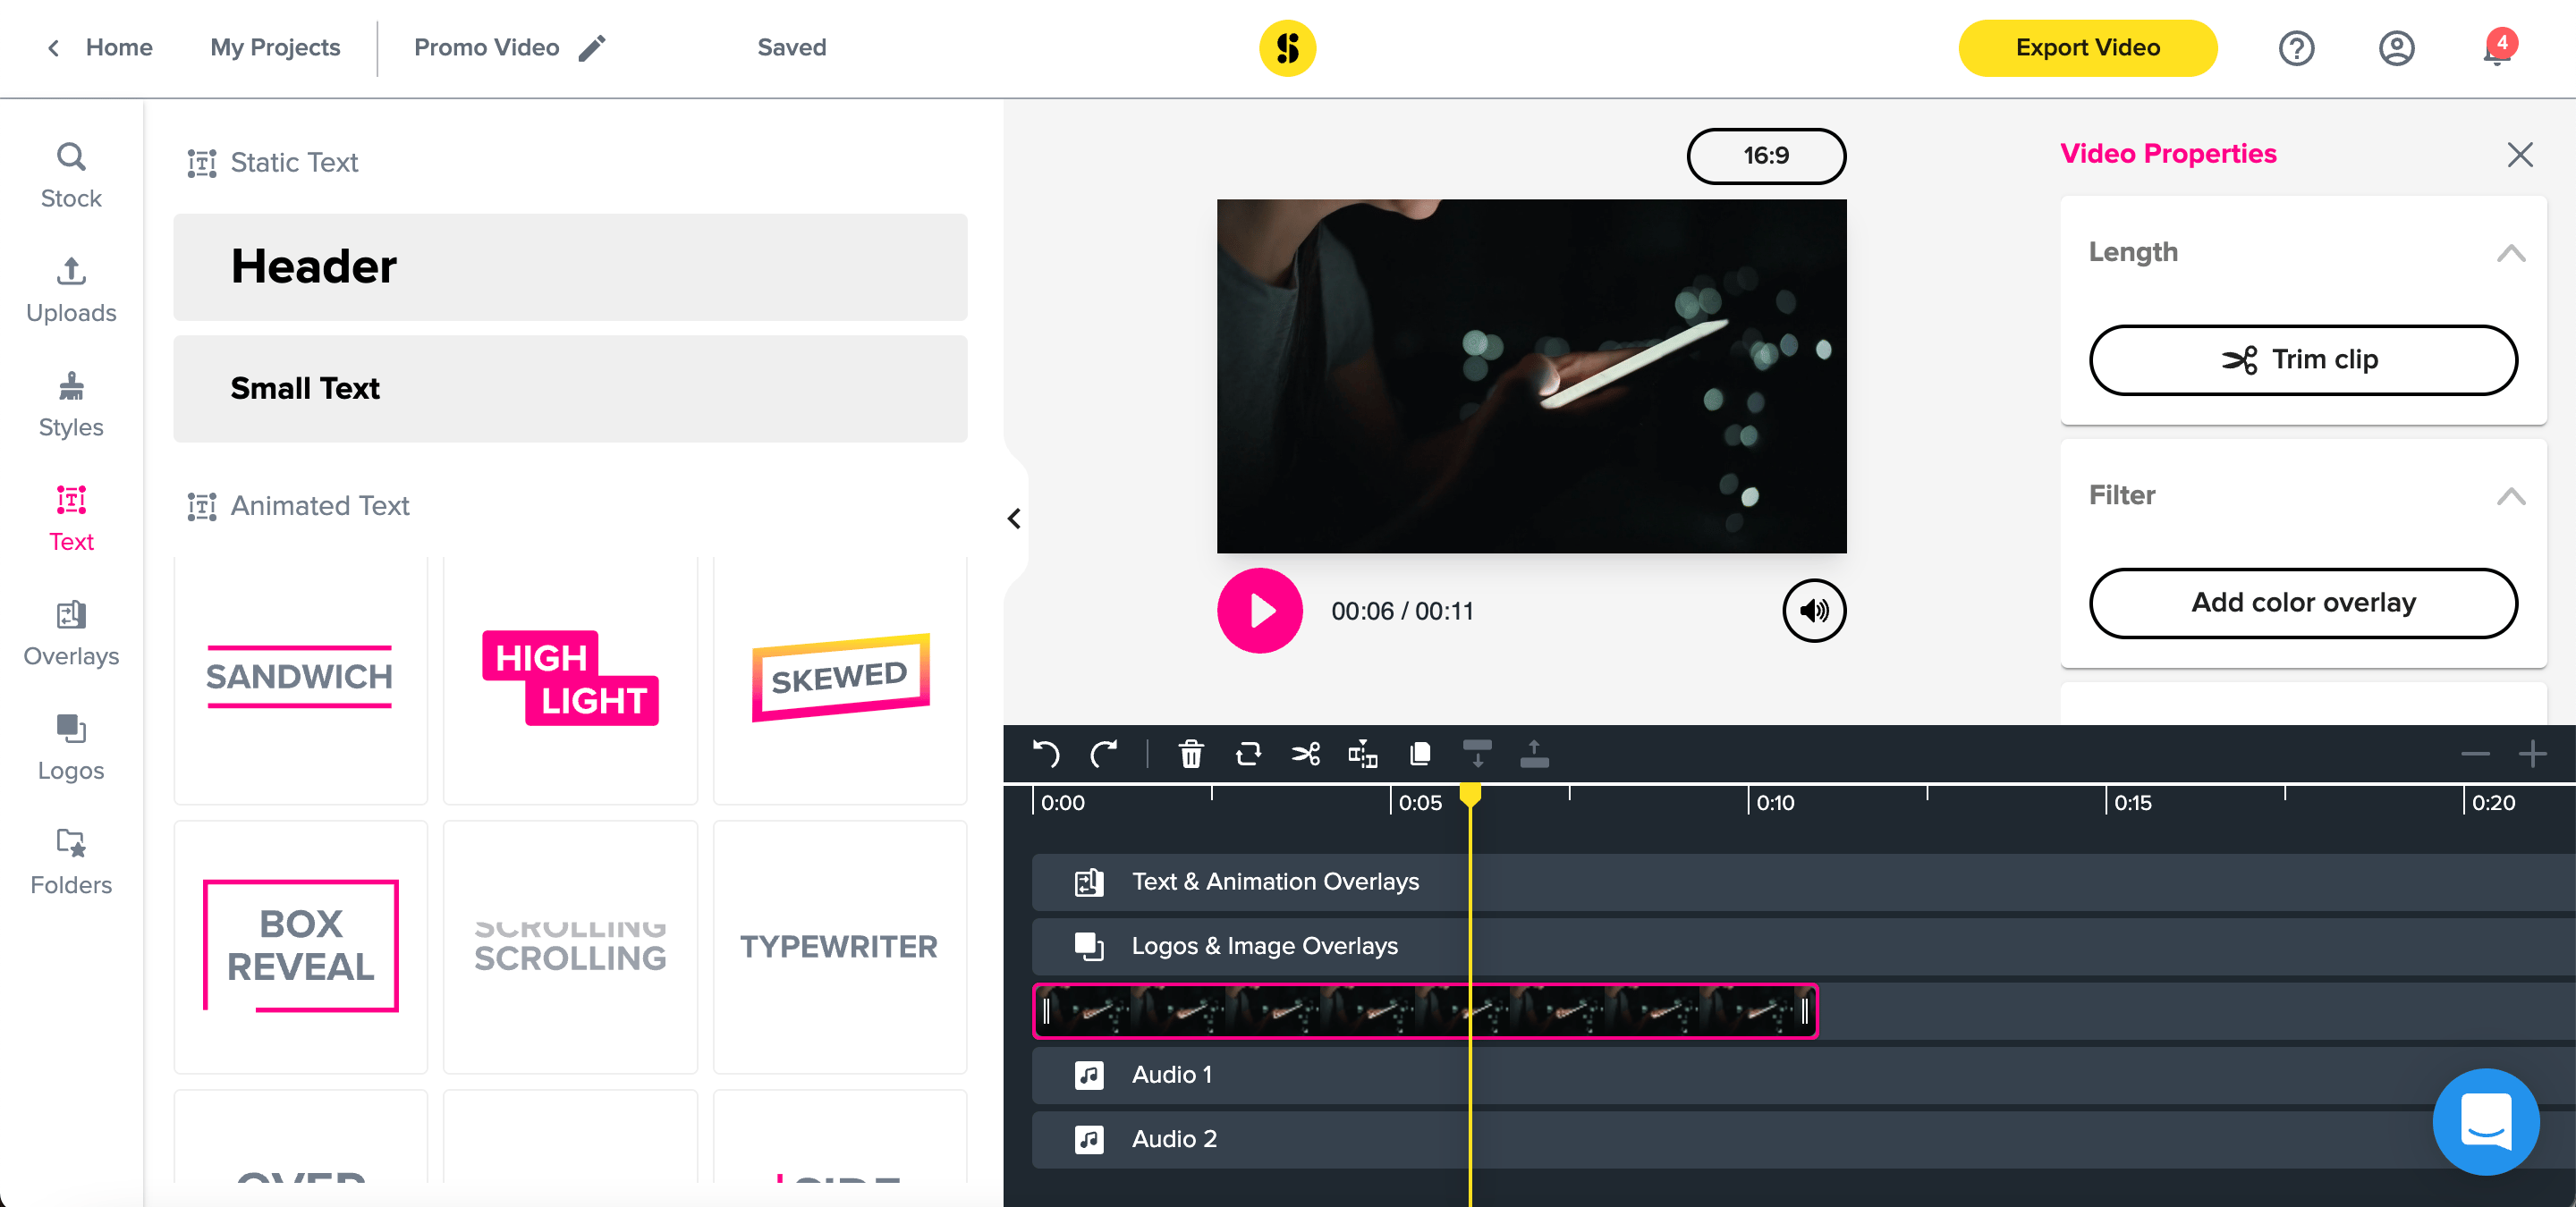The width and height of the screenshot is (2576, 1207).
Task: Click the undo arrow in timeline toolbar
Action: pyautogui.click(x=1046, y=754)
